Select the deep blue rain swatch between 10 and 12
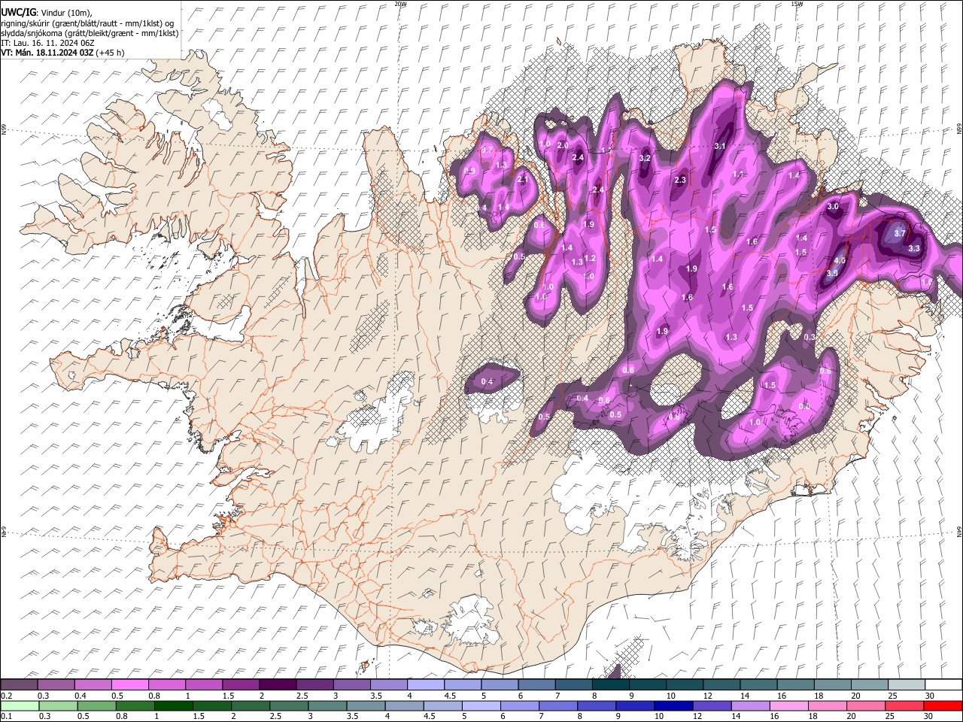Image resolution: width=963 pixels, height=722 pixels. pyautogui.click(x=673, y=705)
